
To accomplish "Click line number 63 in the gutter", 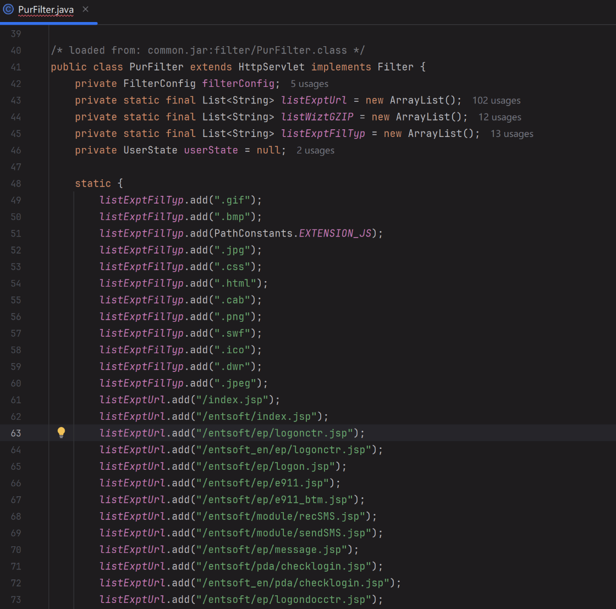I will click(15, 433).
